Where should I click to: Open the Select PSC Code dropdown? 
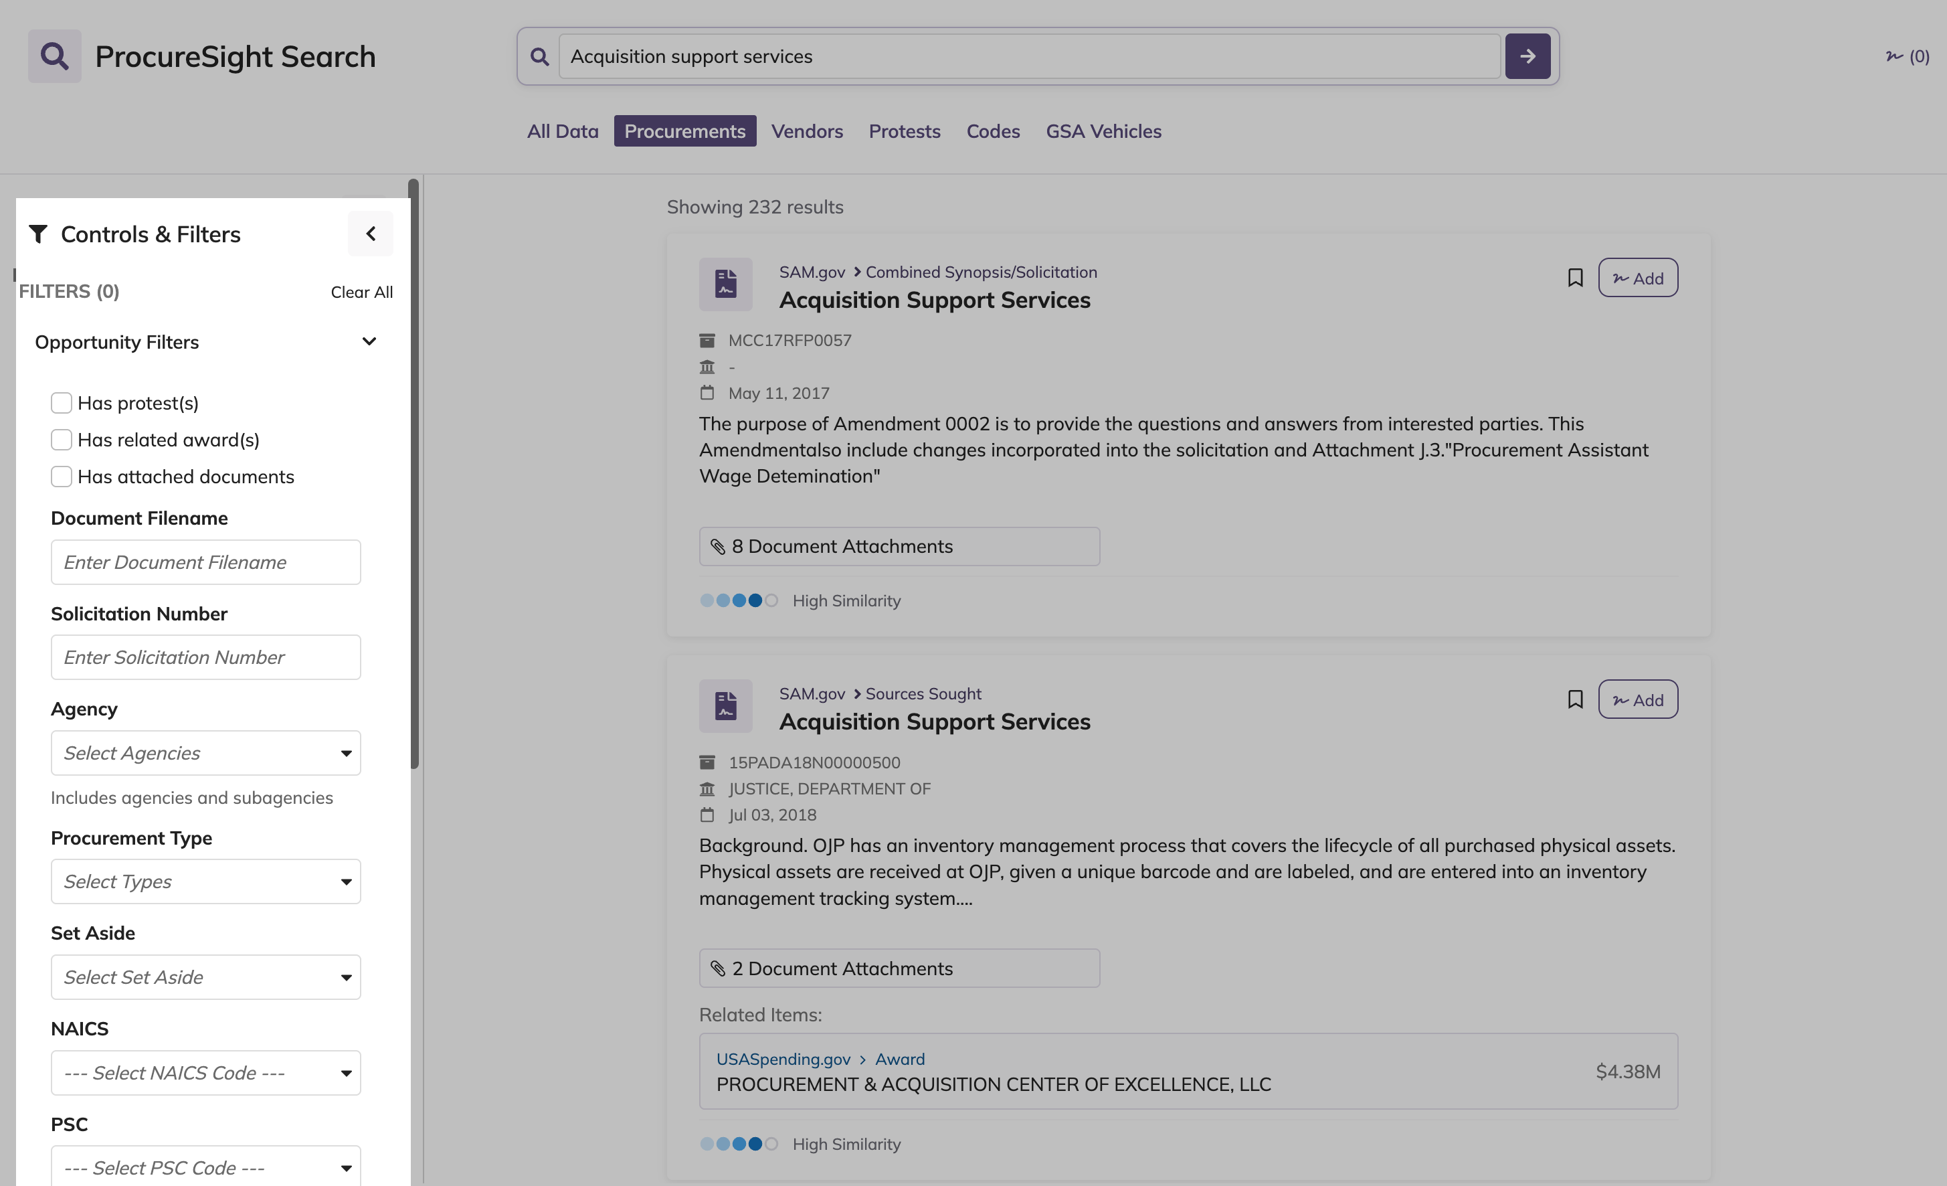(206, 1167)
